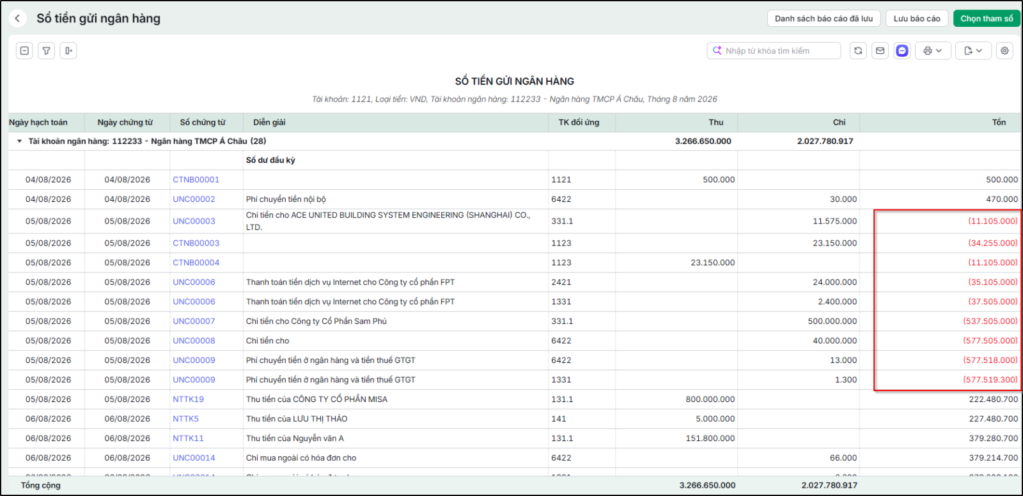Refresh the report data

click(858, 50)
